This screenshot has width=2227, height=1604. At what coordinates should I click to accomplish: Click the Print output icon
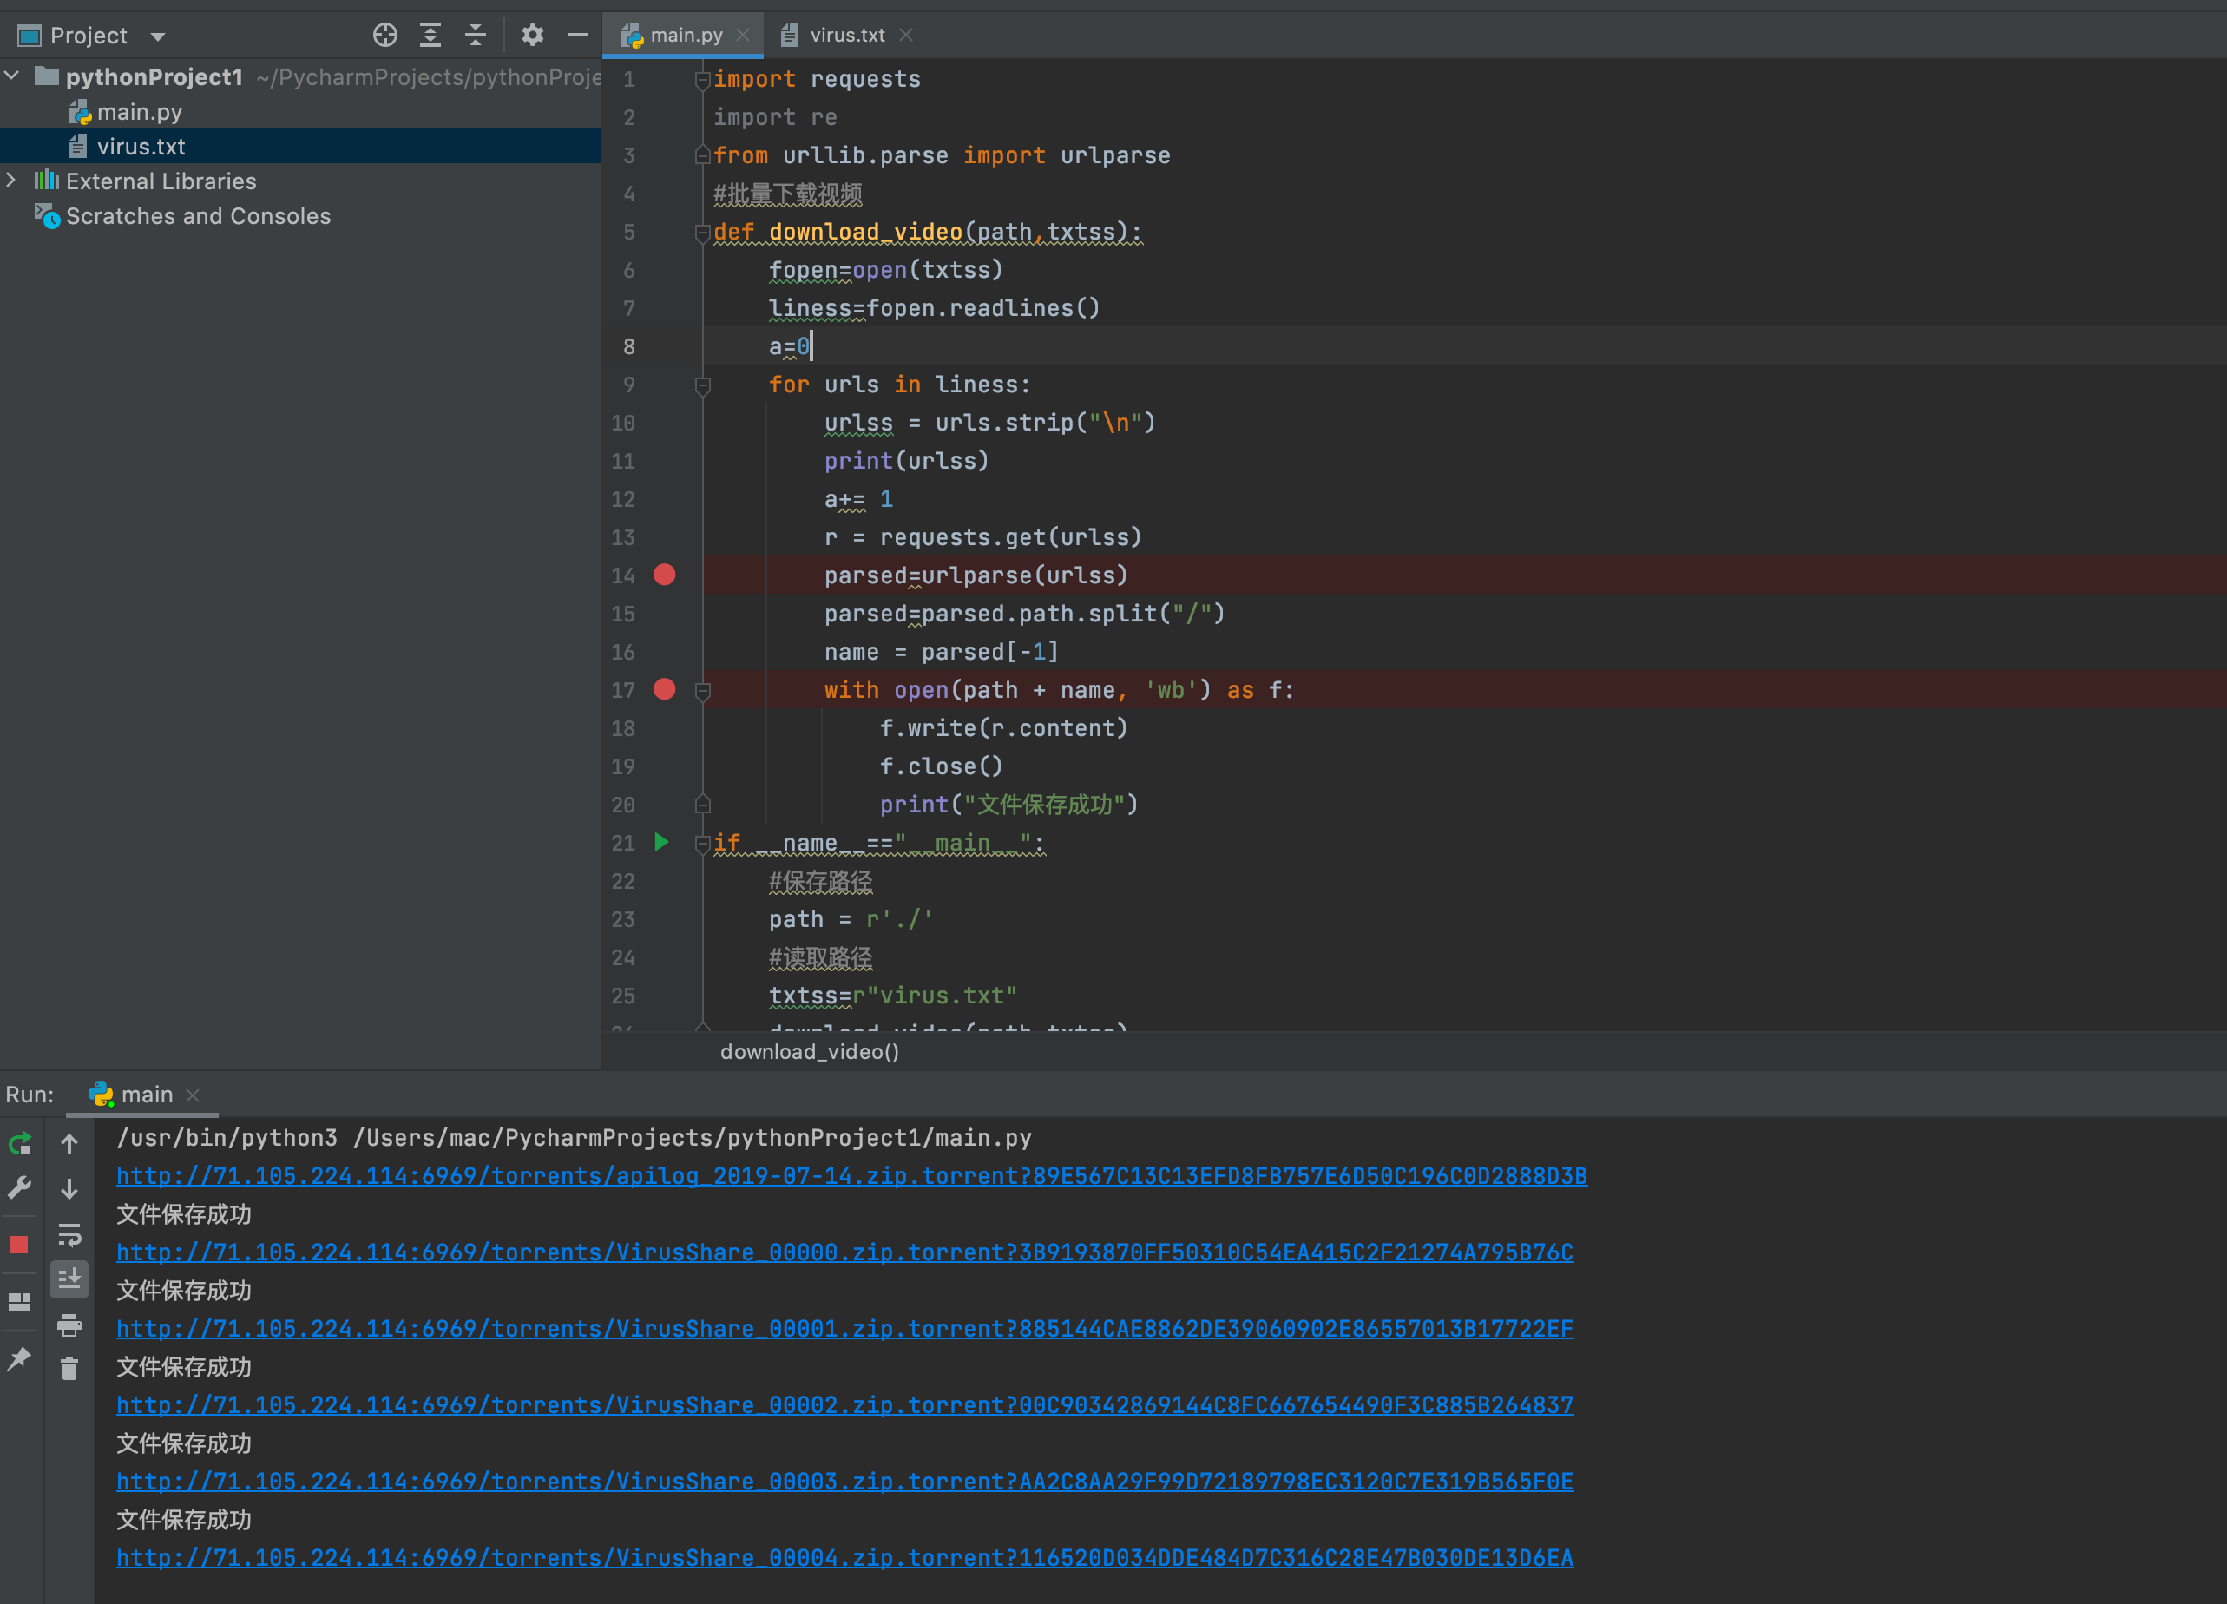coord(69,1325)
